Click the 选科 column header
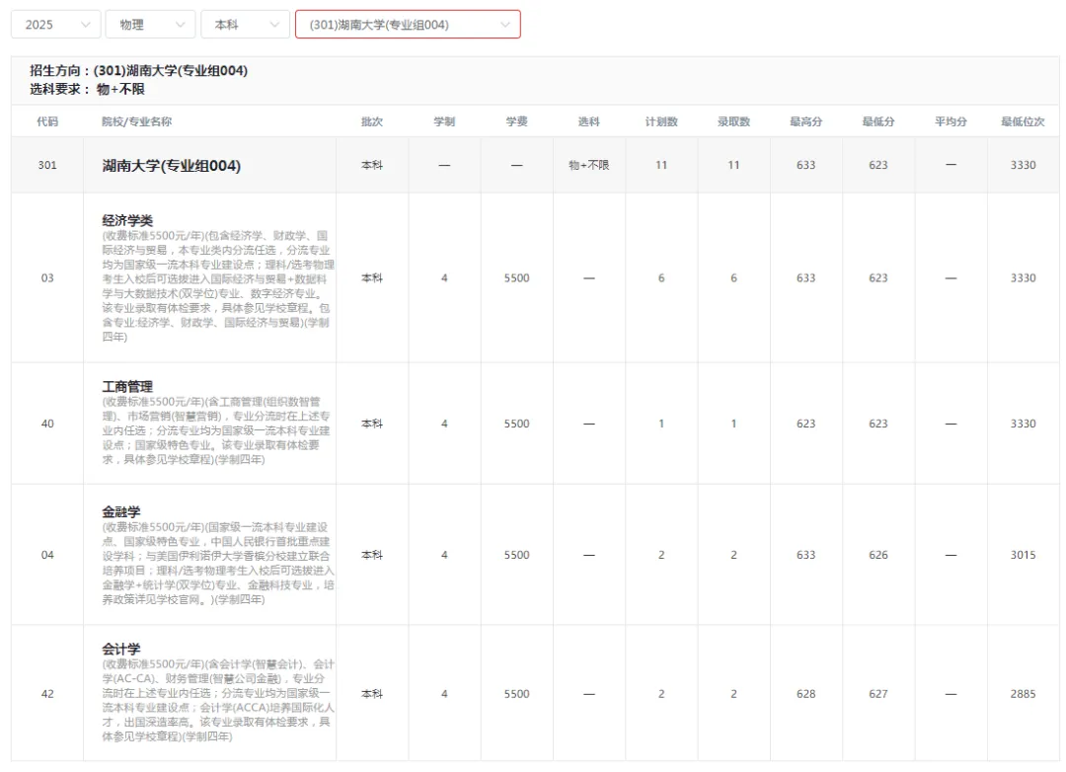Screen dimensions: 1066x772 coord(588,121)
